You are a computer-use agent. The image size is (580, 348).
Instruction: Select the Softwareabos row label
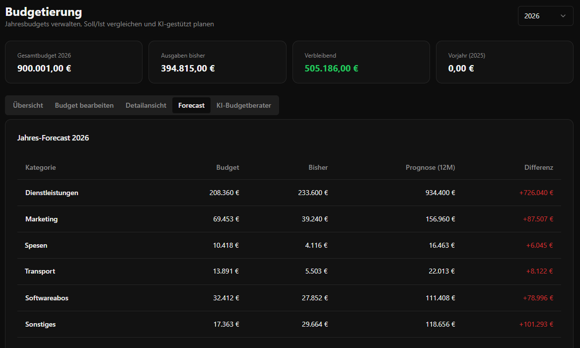(x=47, y=298)
